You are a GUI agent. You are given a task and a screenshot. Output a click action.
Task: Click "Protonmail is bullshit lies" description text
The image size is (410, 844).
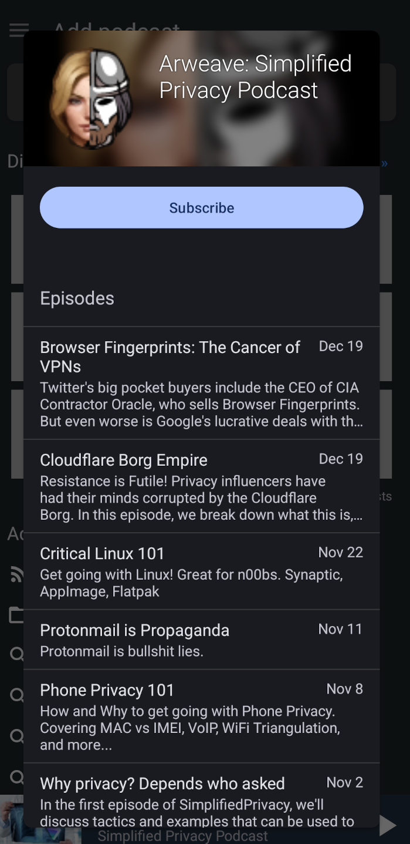point(121,651)
